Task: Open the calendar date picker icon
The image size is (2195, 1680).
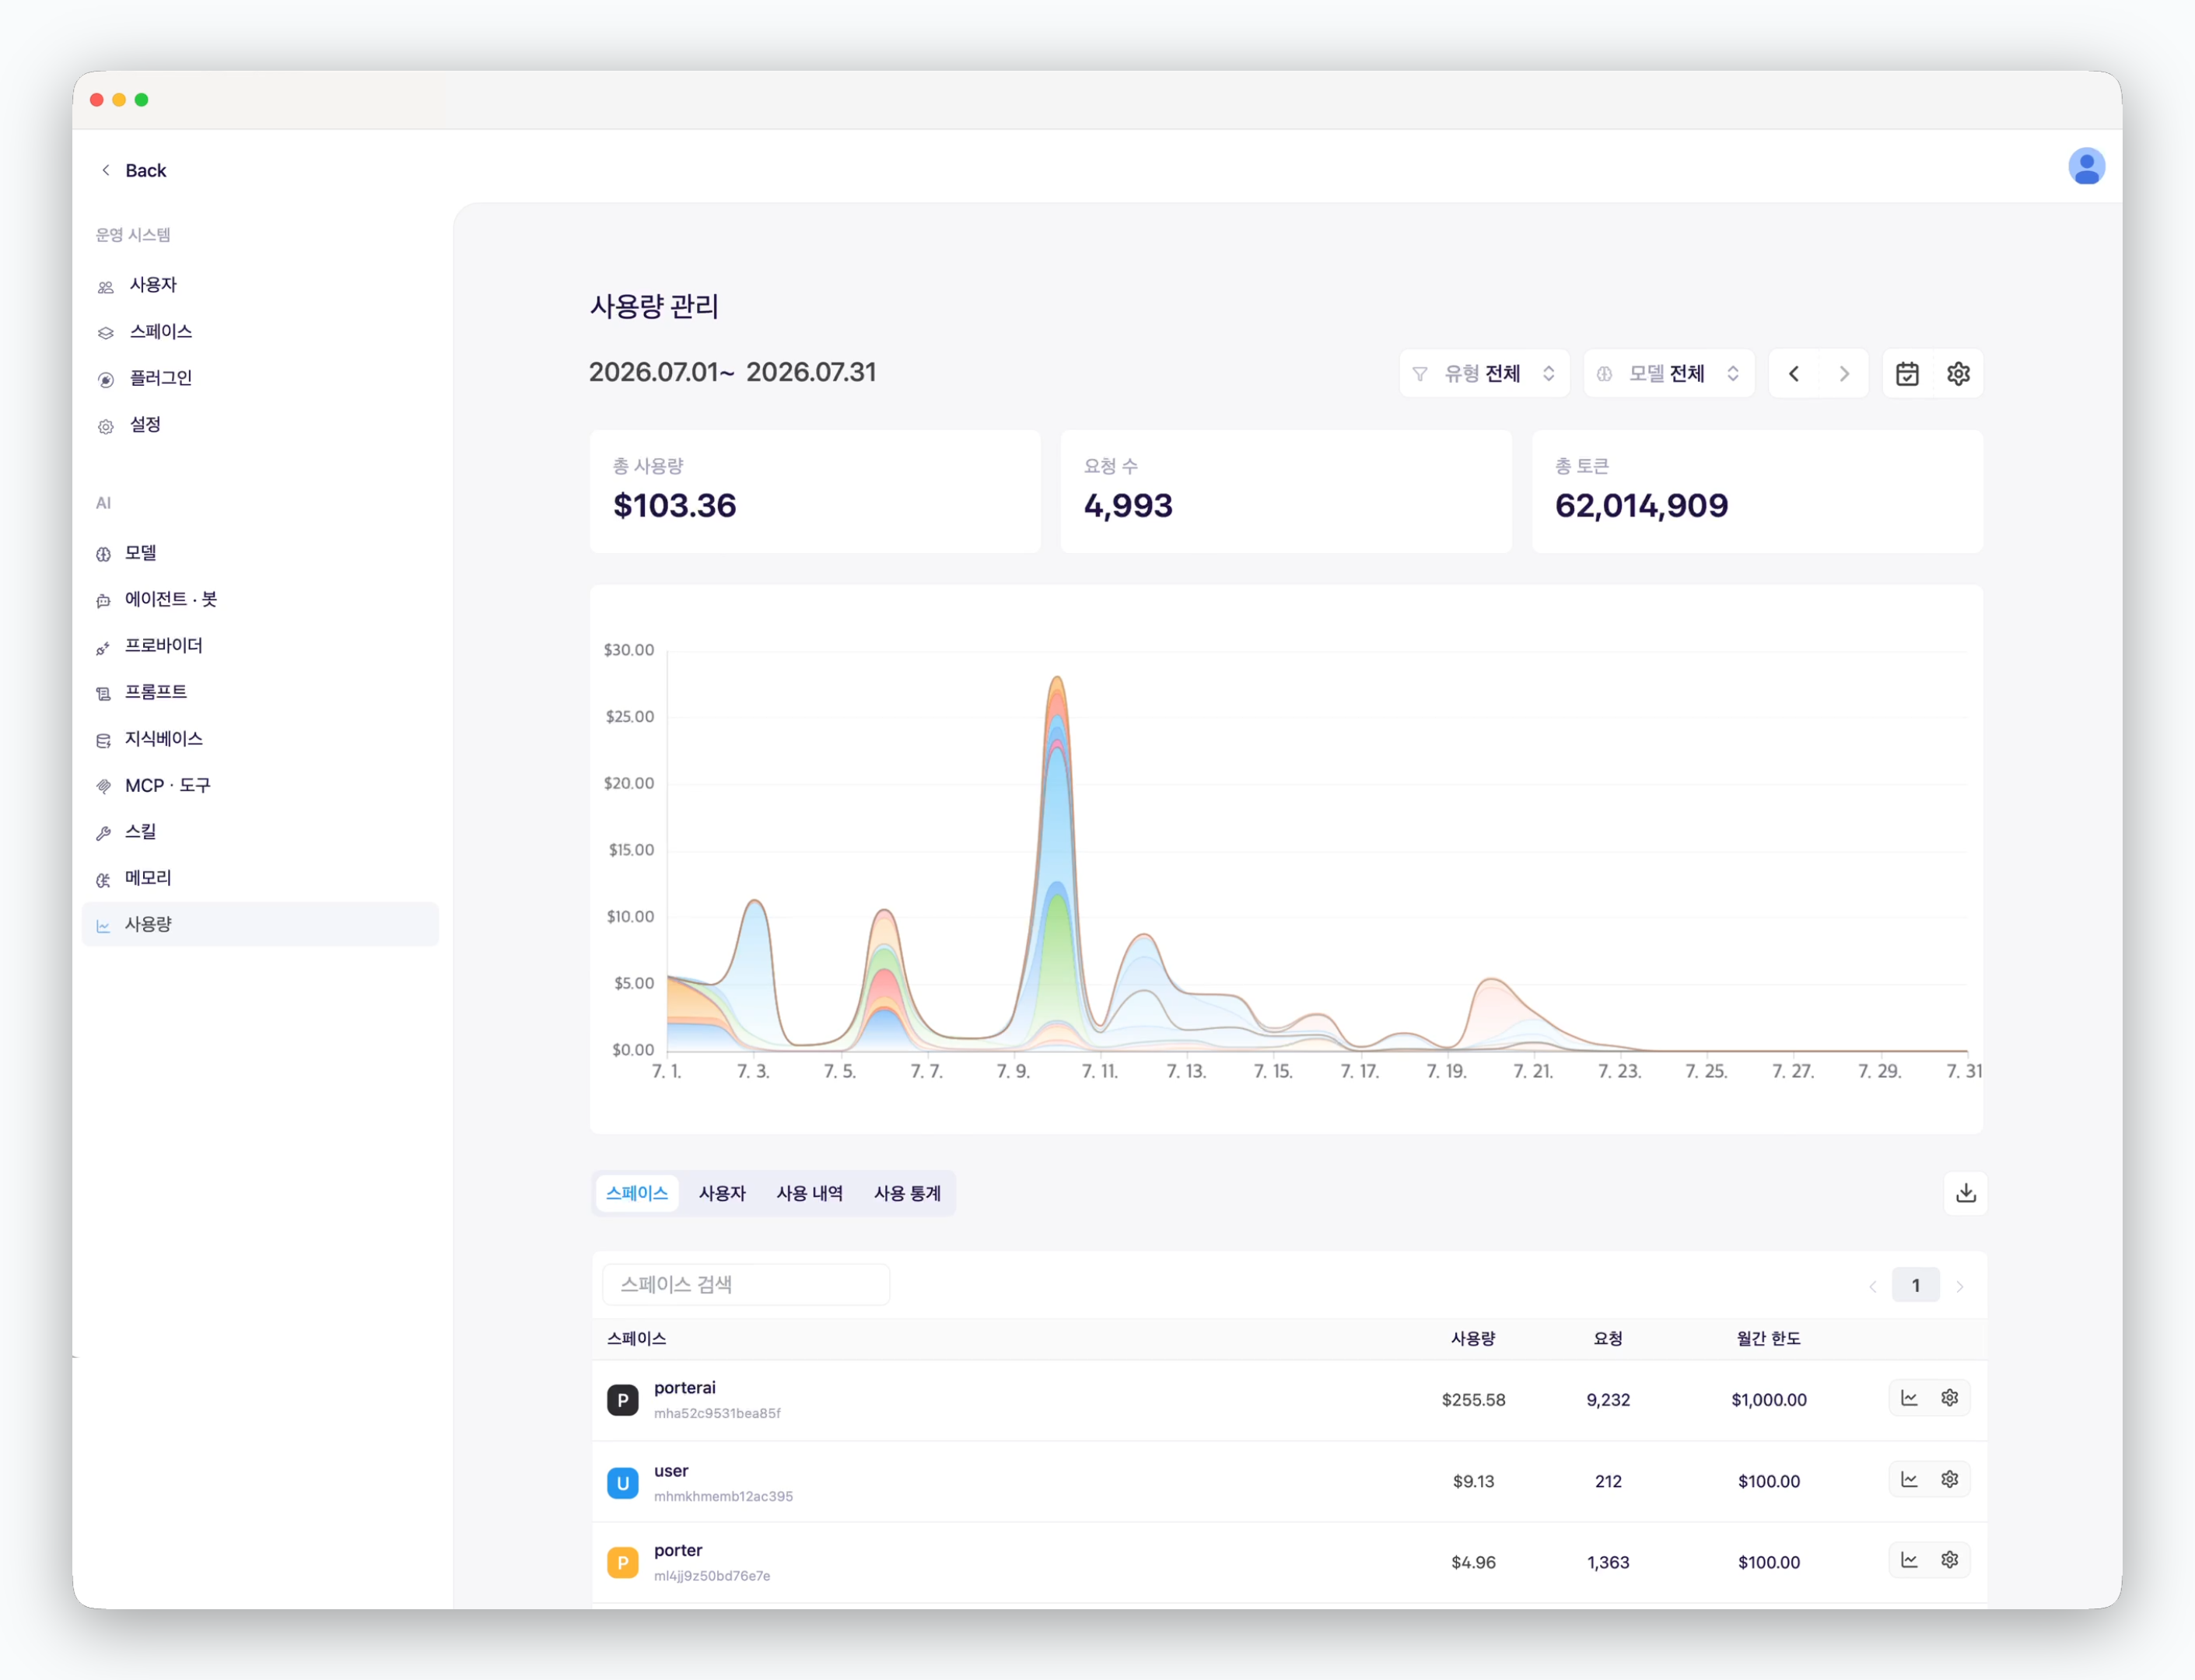Action: click(x=1907, y=374)
